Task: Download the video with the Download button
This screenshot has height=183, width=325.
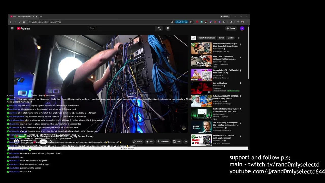Action: (x=163, y=142)
